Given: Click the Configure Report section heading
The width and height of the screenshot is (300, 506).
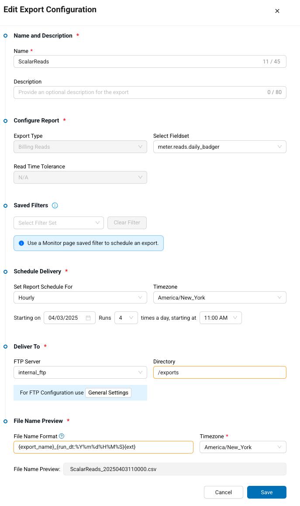Looking at the screenshot, I should click(36, 121).
